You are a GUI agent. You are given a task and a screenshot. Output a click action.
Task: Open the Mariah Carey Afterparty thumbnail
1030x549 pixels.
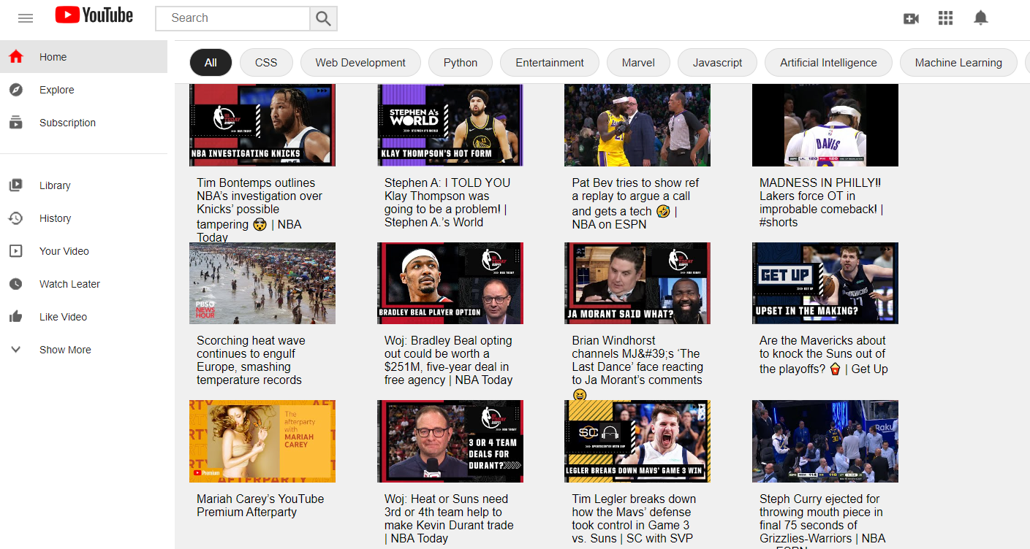262,441
